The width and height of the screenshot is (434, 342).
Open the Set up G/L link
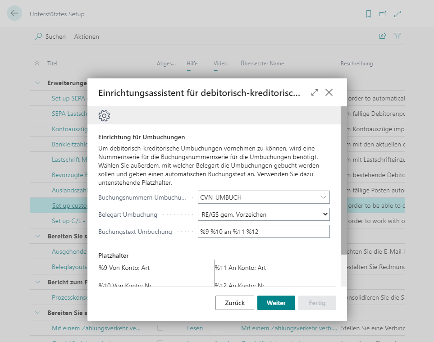point(69,221)
